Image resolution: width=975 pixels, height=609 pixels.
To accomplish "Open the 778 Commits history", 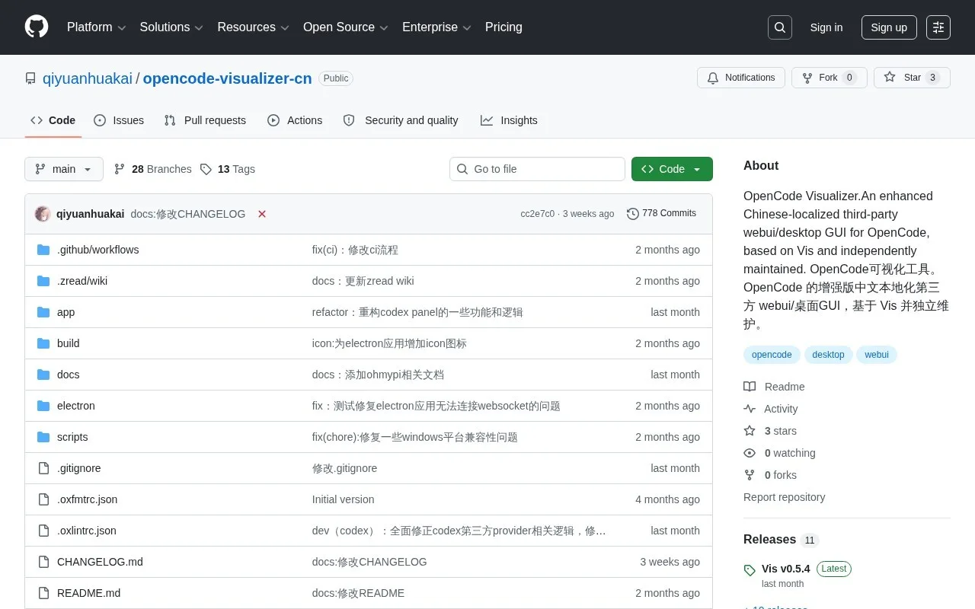I will click(x=661, y=213).
